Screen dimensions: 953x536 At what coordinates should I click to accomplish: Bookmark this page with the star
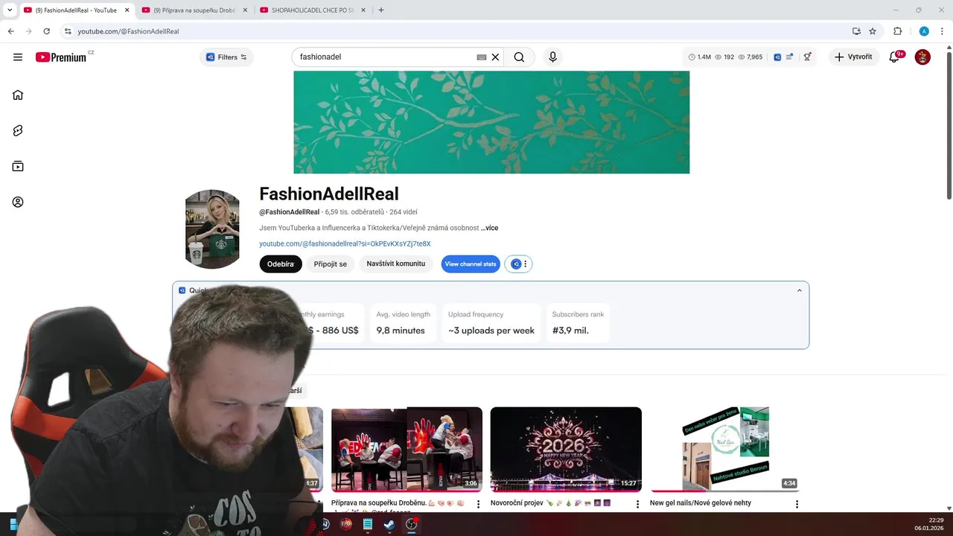(873, 31)
